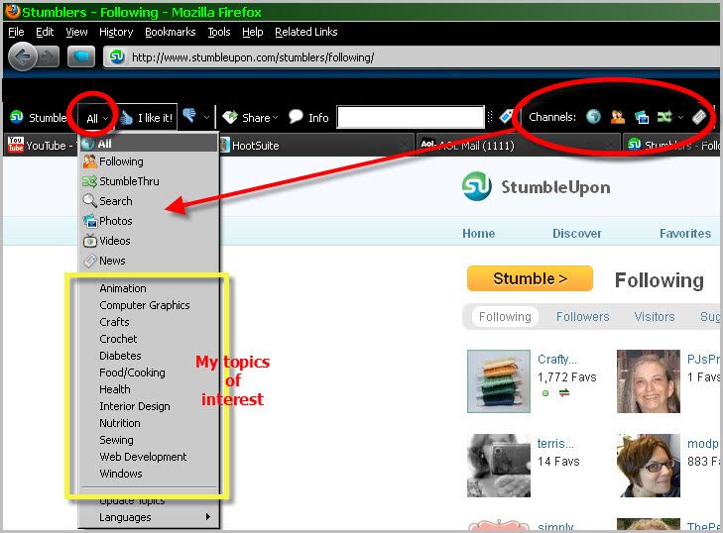
Task: Select the Photos channel icon
Action: point(642,117)
